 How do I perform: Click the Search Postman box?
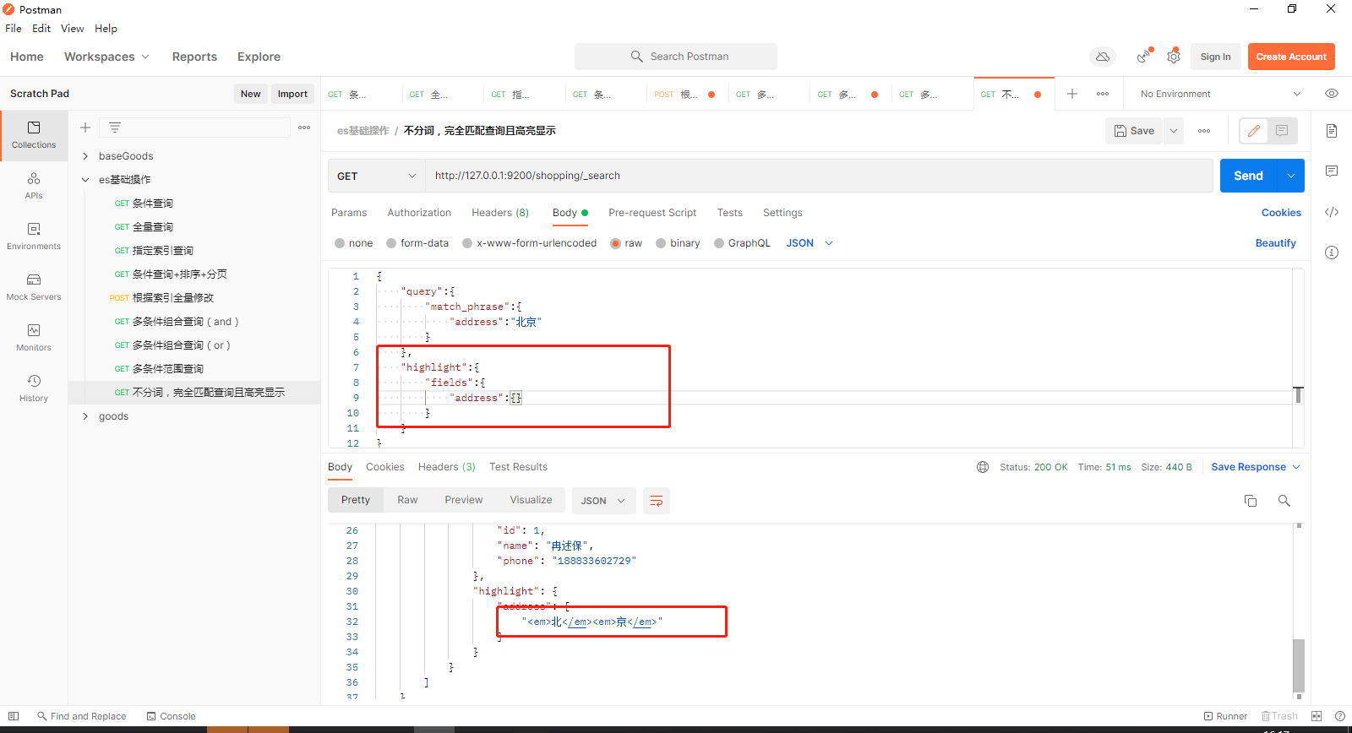pyautogui.click(x=676, y=57)
